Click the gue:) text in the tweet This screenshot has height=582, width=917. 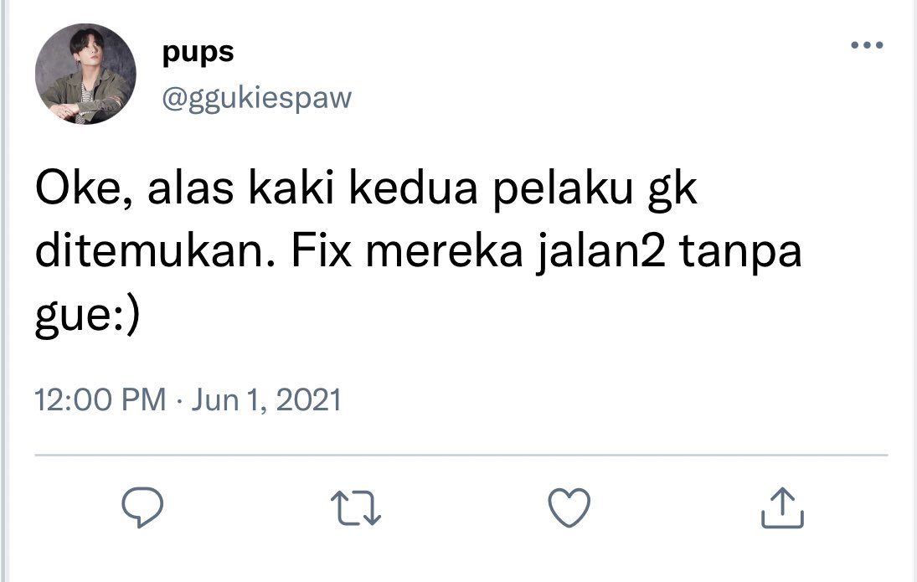[x=88, y=317]
